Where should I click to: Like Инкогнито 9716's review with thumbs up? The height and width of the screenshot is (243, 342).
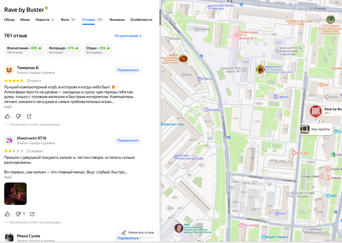[7, 214]
